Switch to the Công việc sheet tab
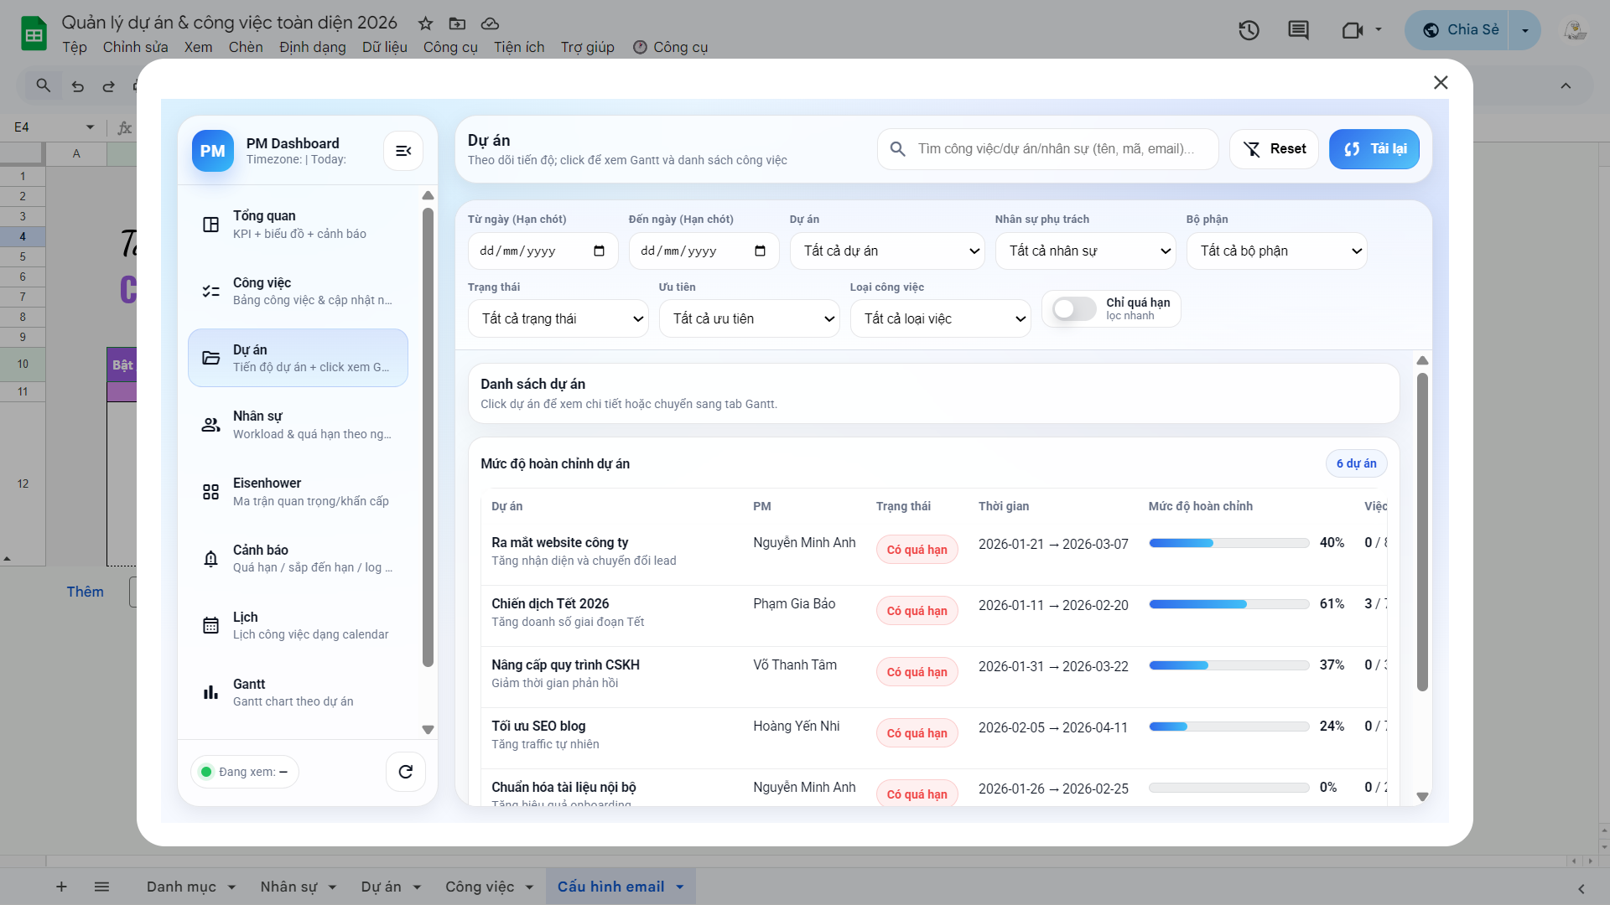The width and height of the screenshot is (1610, 905). (x=480, y=887)
